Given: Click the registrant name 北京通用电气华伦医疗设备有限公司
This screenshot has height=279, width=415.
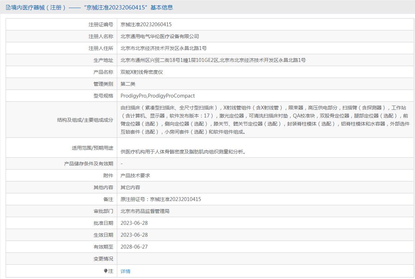Looking at the screenshot, I should [160, 36].
